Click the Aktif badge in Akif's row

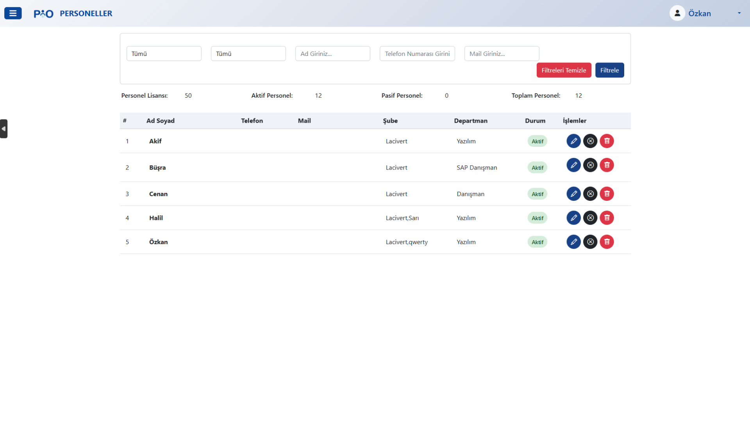pos(537,141)
